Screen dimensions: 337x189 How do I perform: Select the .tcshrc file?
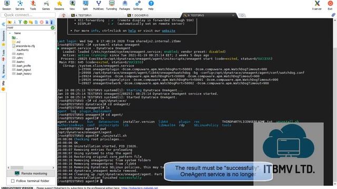(x=18, y=54)
